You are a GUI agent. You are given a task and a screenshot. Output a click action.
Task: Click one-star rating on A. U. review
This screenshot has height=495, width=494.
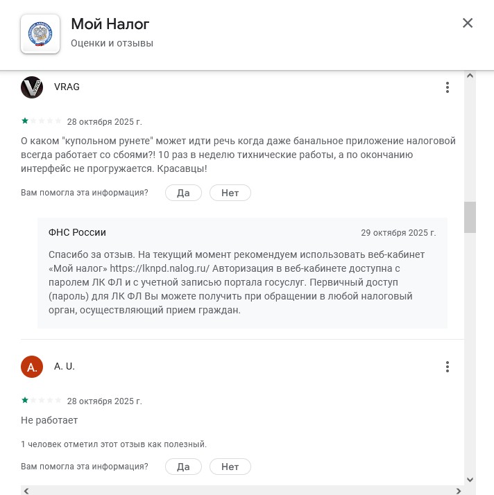pyautogui.click(x=25, y=400)
